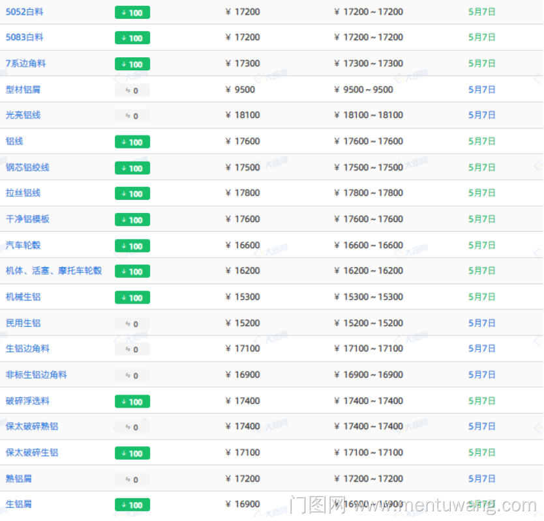Click the 5月7日 date in 非标生铝边角料 row

[x=482, y=375]
